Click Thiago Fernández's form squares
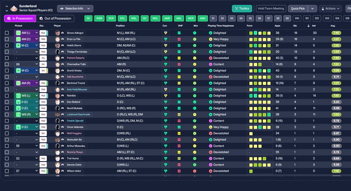 pos(260,52)
